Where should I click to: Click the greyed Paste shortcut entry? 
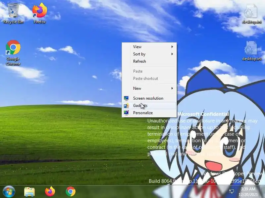tap(149, 79)
